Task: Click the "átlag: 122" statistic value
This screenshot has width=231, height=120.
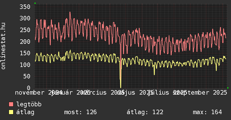Action: coord(145,112)
